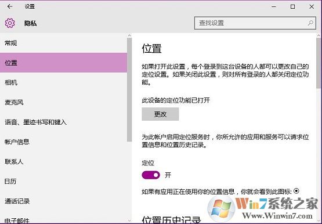Open the 帐户信息 settings page

pyautogui.click(x=63, y=142)
